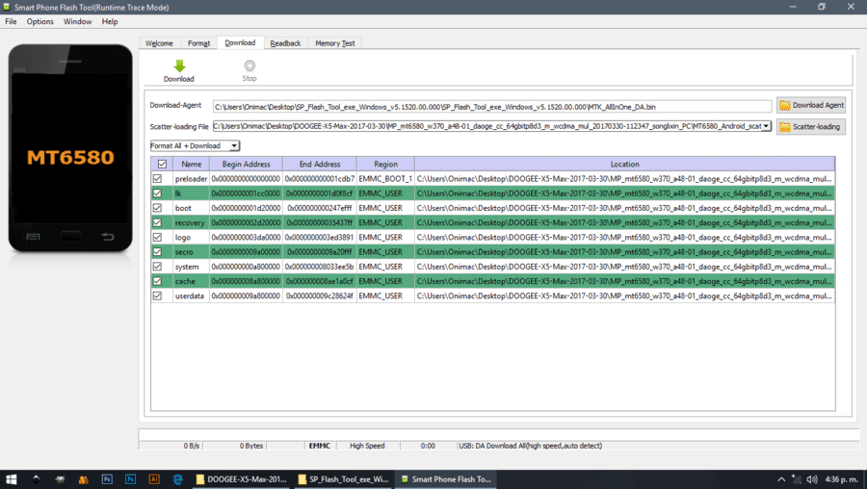Switch to the Memory Test tab
Viewport: 867px width, 489px height.
point(335,43)
